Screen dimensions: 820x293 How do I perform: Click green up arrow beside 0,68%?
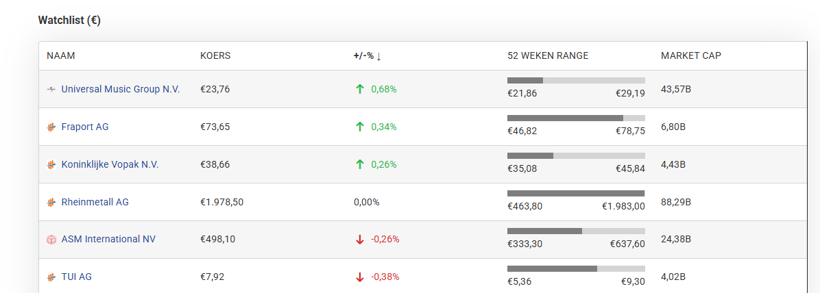point(359,89)
